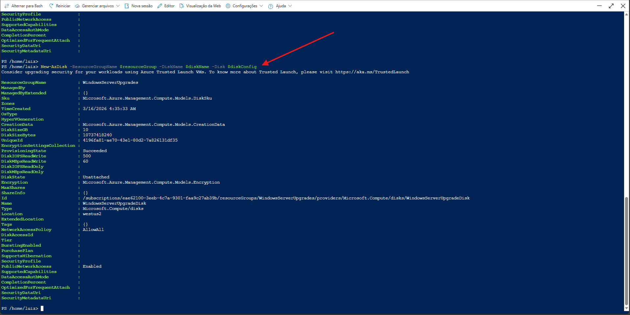Expand the Gerenciar arquivos dropdown chevron

[x=118, y=6]
